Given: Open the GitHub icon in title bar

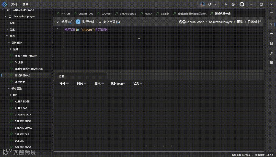Looking at the screenshot, I should pos(242,4).
